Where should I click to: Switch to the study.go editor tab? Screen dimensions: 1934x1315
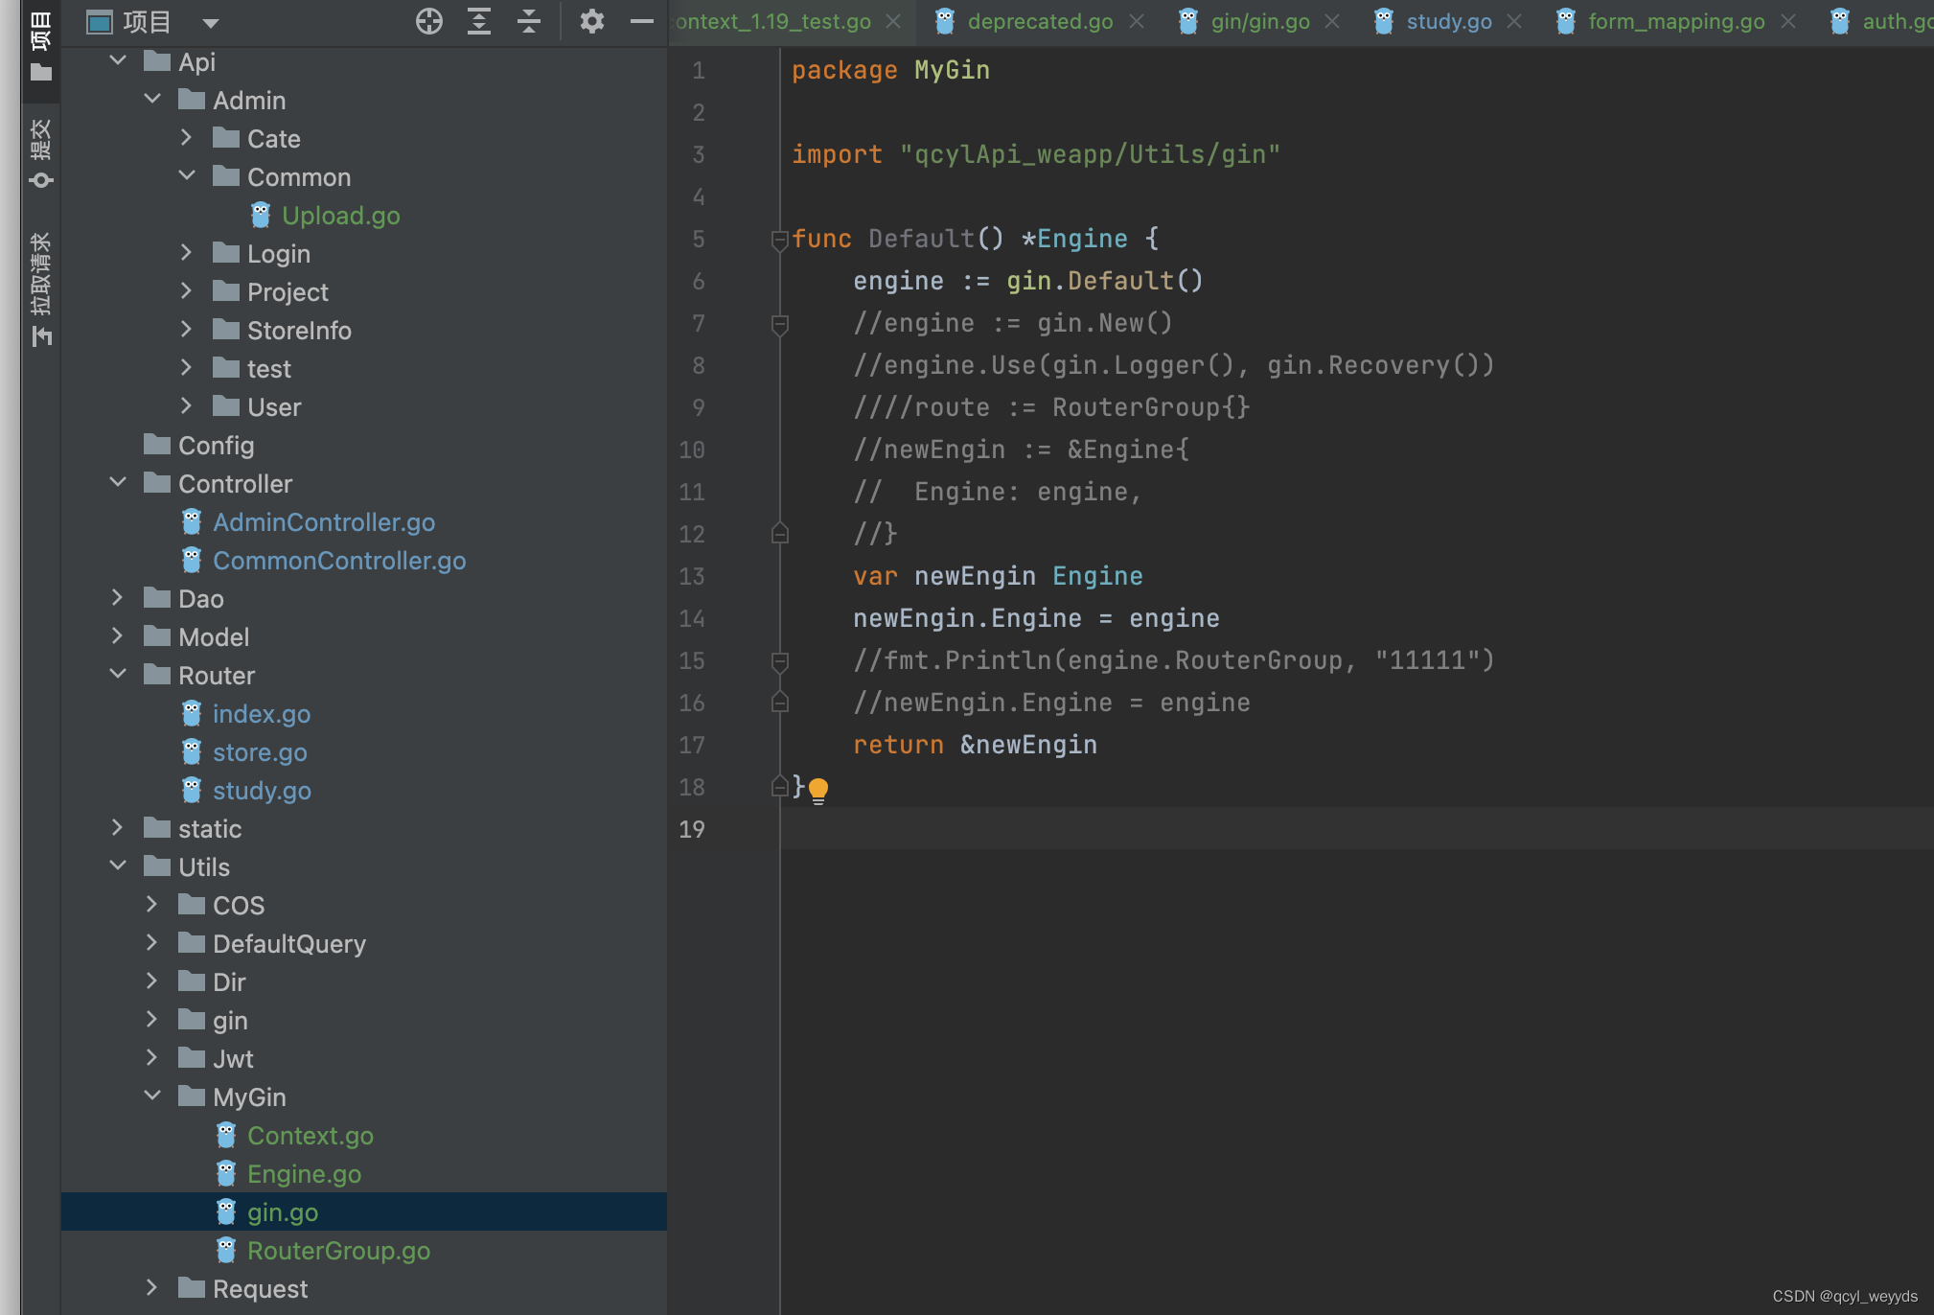(1447, 21)
